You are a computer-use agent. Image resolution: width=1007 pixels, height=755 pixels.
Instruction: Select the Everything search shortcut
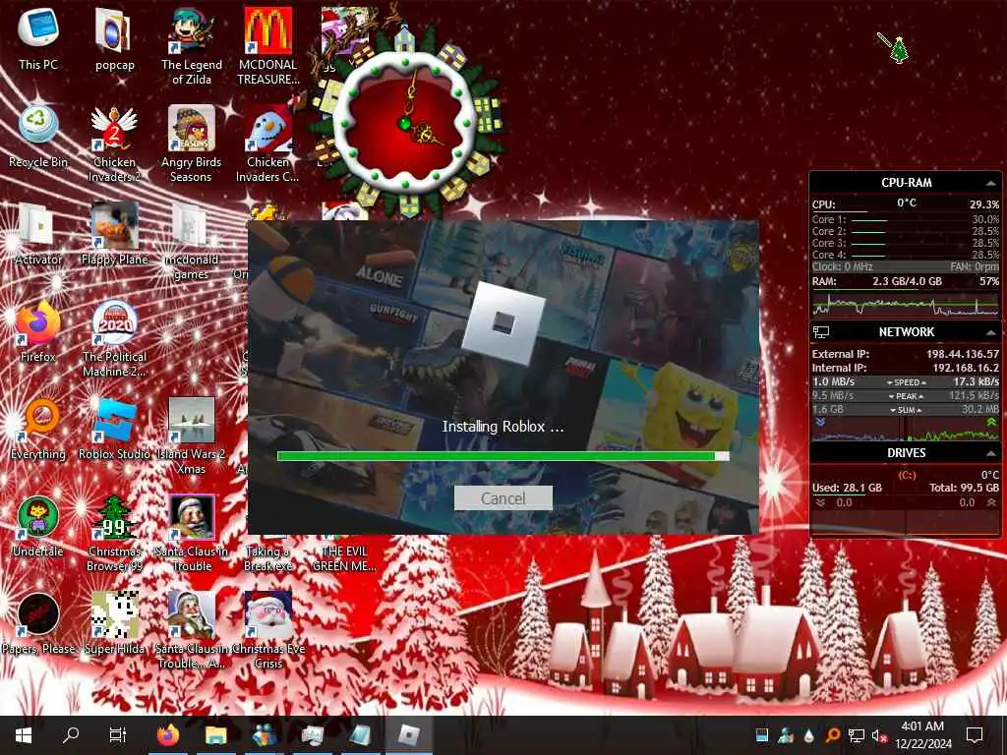pos(38,429)
